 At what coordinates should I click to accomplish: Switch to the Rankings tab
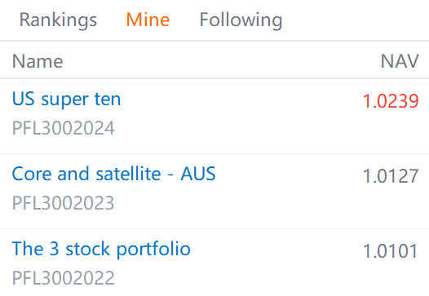coord(58,20)
